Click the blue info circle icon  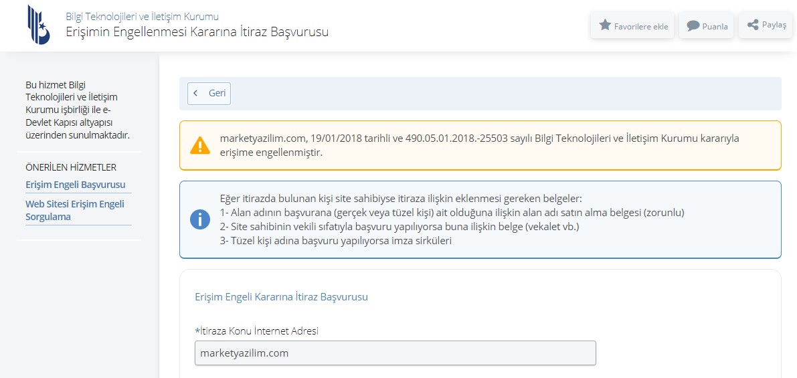click(200, 219)
